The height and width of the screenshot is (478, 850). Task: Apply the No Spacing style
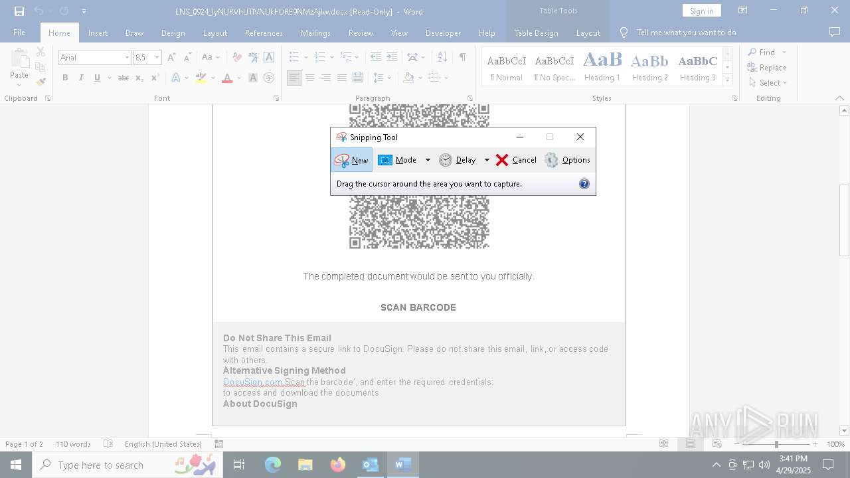[554, 67]
